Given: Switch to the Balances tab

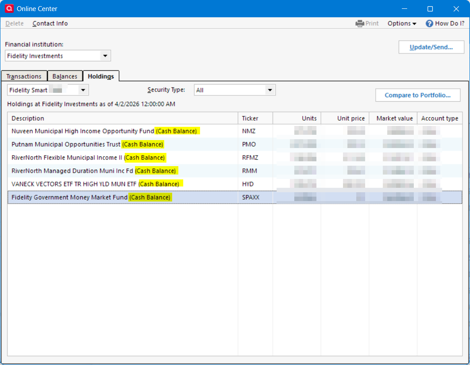Looking at the screenshot, I should pos(65,76).
